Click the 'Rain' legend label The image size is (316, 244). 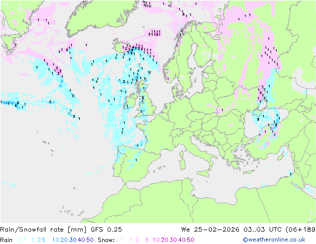click(6, 240)
